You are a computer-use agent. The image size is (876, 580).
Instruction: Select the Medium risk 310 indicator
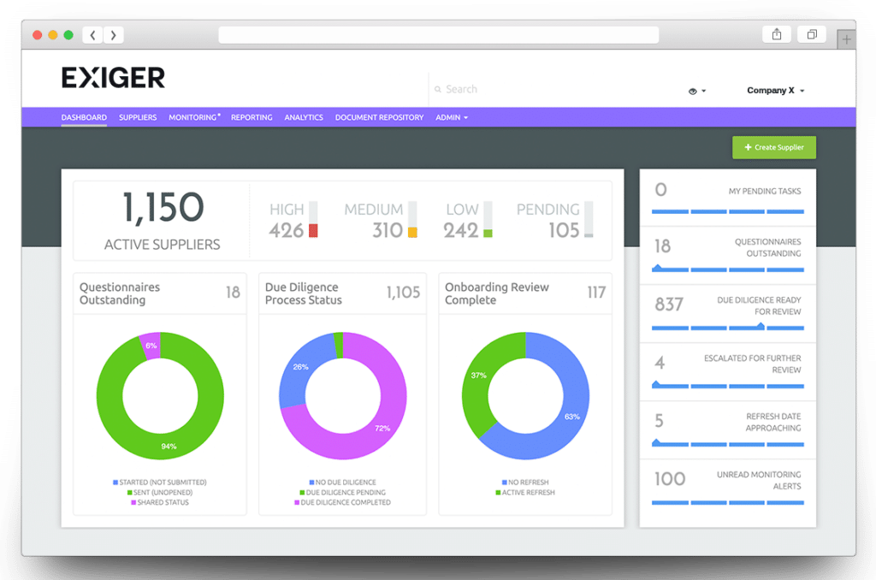pyautogui.click(x=381, y=220)
